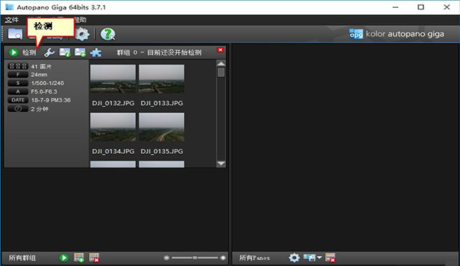Click the thumbnail size slider handle
Viewport: 460px width, 266px height.
tap(195, 258)
